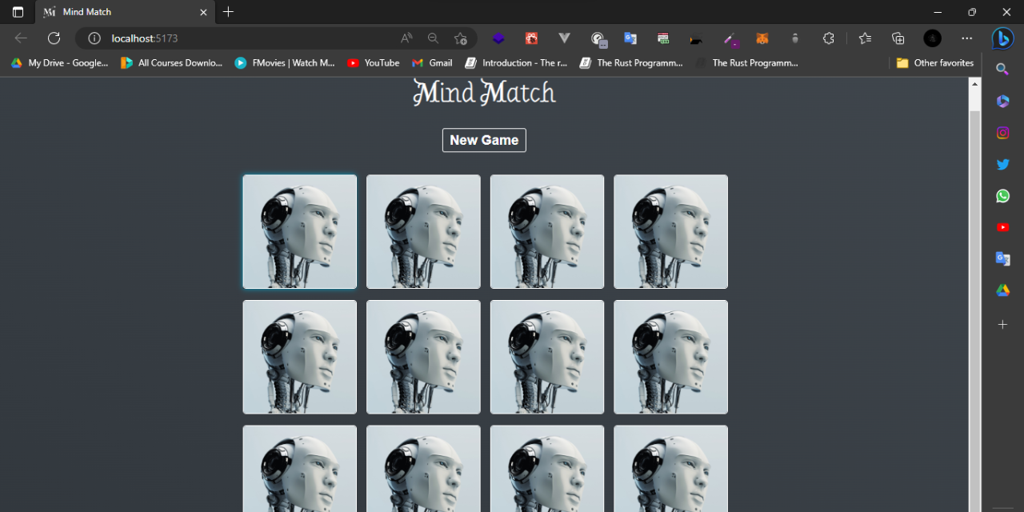Open a new browser tab
The image size is (1024, 512).
(229, 12)
